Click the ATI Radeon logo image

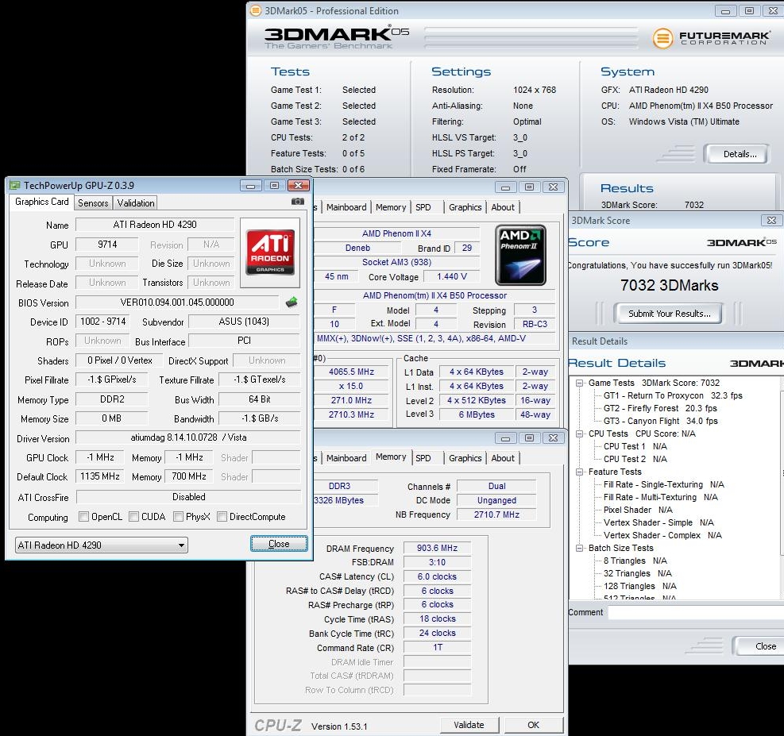pyautogui.click(x=270, y=252)
